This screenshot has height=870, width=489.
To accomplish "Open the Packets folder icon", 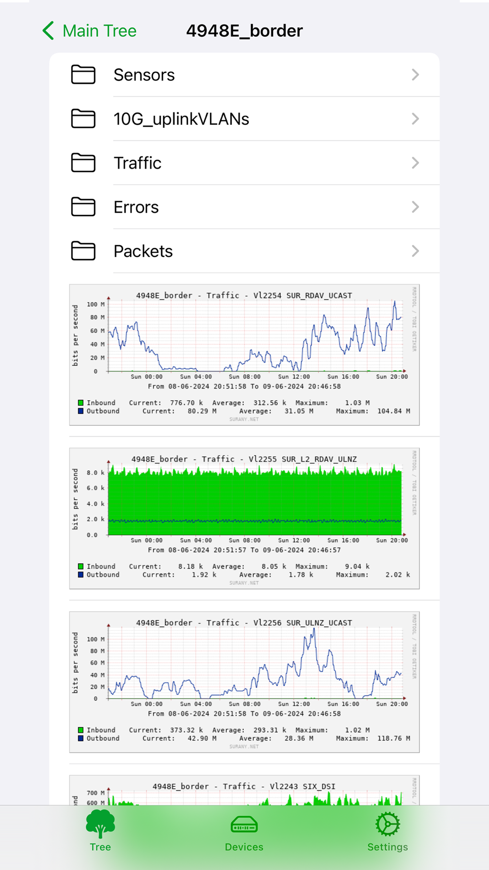I will pyautogui.click(x=83, y=251).
